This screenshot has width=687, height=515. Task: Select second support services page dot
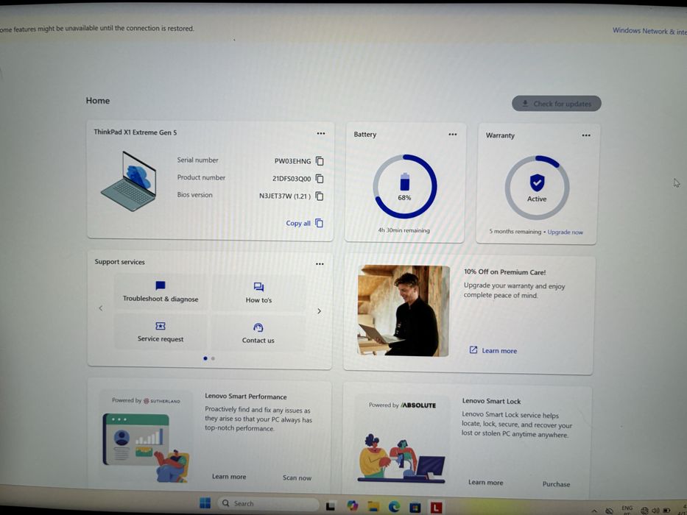(213, 358)
